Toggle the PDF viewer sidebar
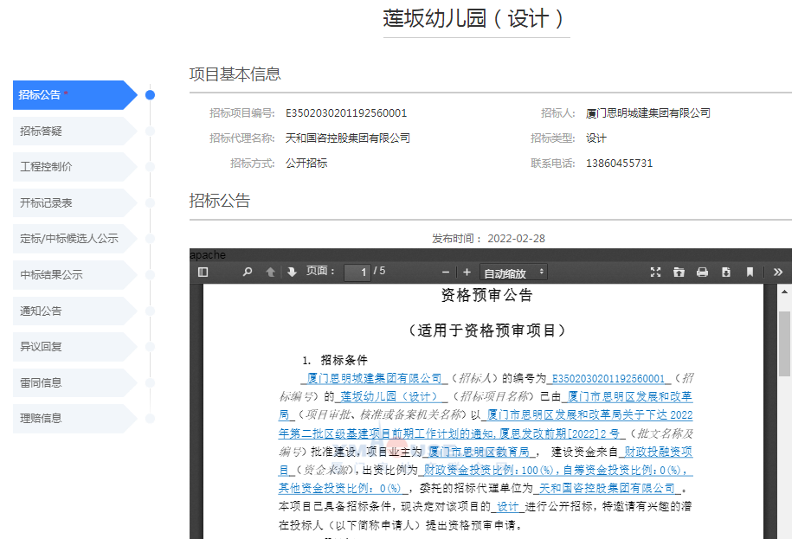Viewport: 811px width, 539px height. [x=203, y=272]
